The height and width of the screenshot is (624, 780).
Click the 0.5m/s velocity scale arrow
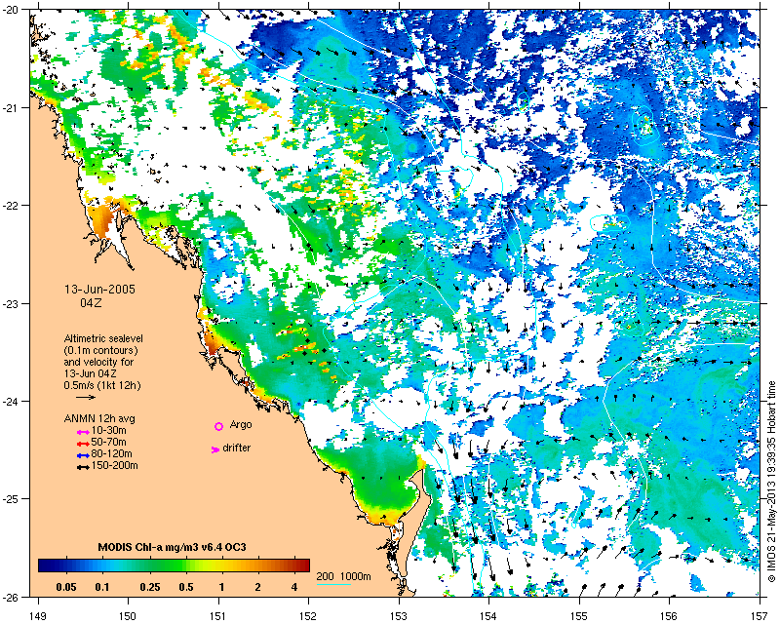coord(86,397)
